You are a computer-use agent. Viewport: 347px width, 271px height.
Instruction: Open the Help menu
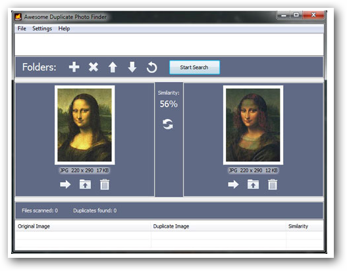(64, 28)
